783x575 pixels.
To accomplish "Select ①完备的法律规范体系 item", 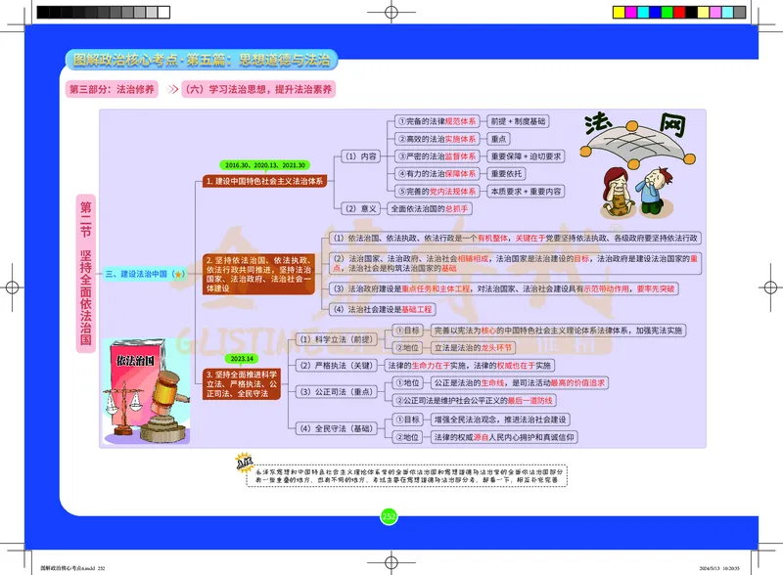I will pos(437,121).
